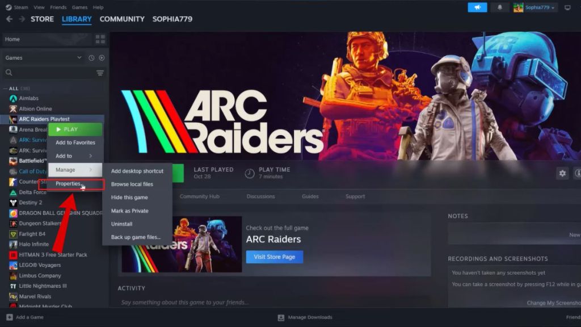Click the blue announcements megaphone icon

pos(477,7)
